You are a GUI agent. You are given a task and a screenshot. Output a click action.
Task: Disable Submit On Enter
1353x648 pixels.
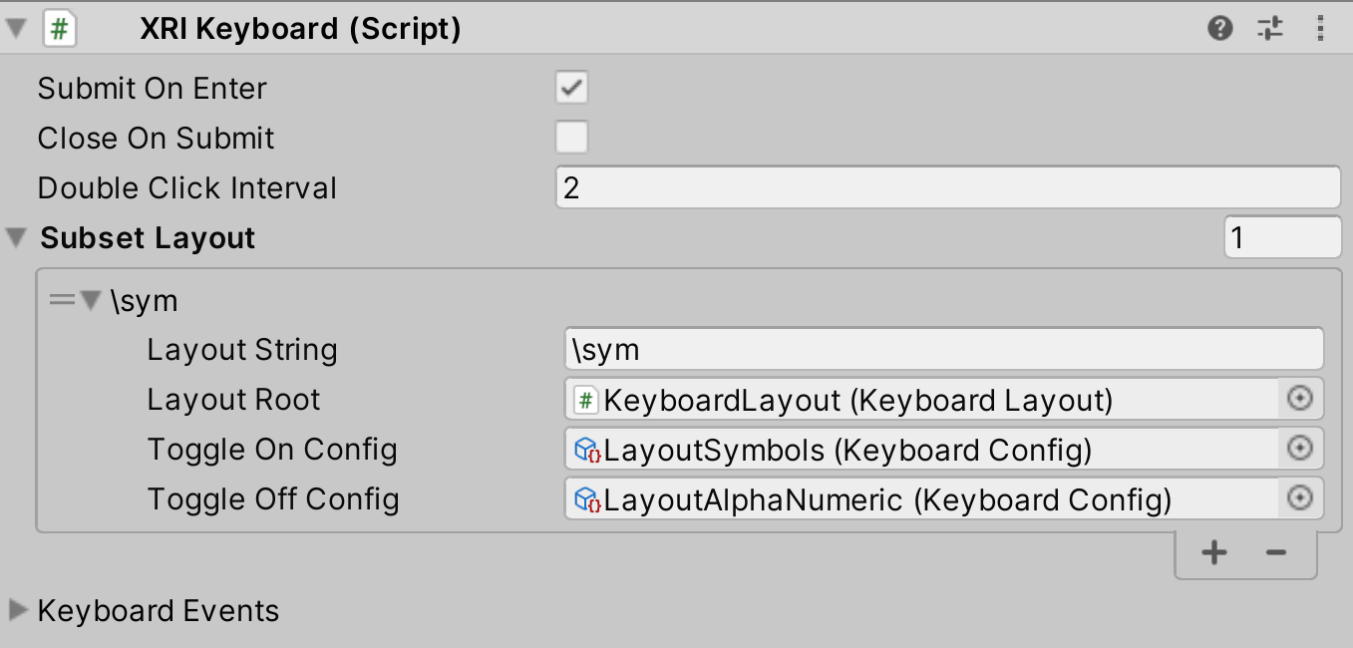coord(571,88)
